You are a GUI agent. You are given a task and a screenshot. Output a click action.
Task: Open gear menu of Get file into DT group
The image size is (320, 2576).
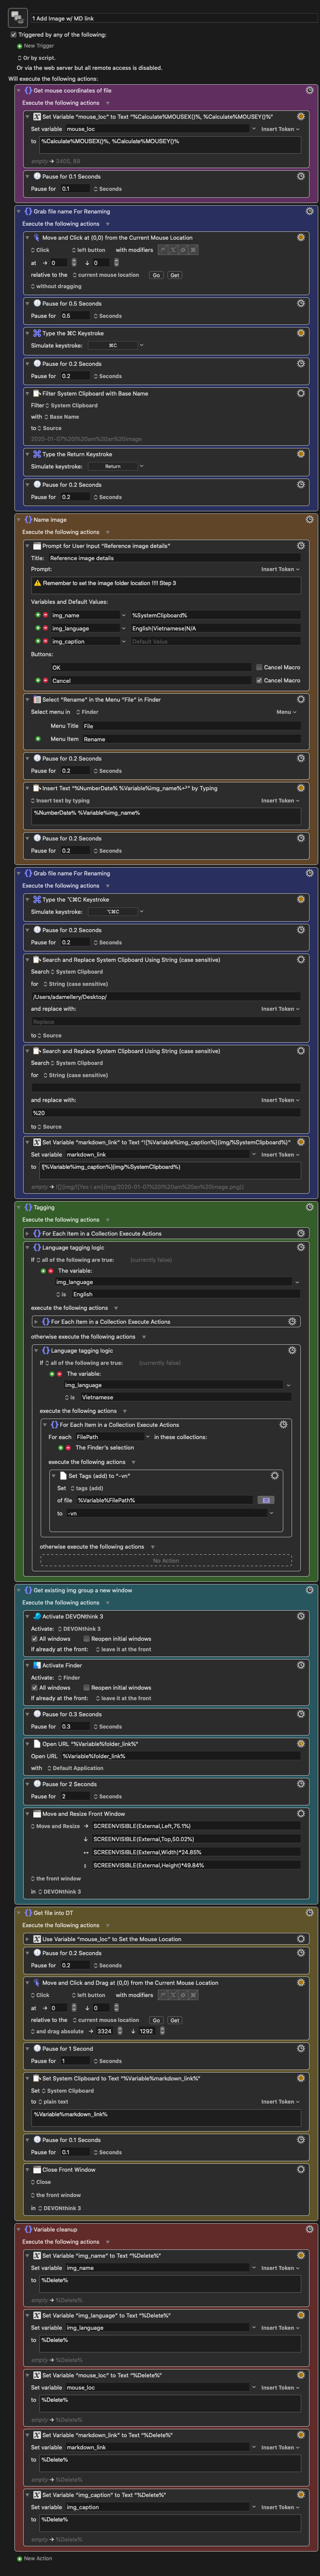309,1913
